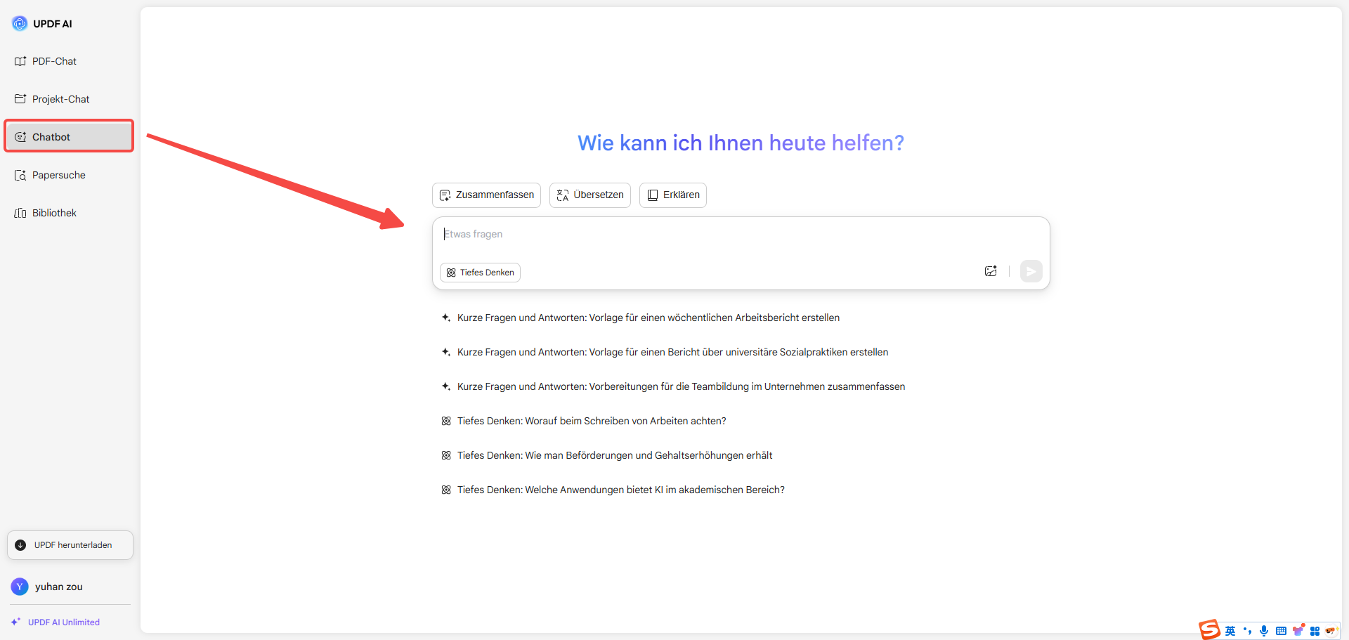The width and height of the screenshot is (1349, 640).
Task: Switch input language via the 英 icon
Action: (1230, 631)
